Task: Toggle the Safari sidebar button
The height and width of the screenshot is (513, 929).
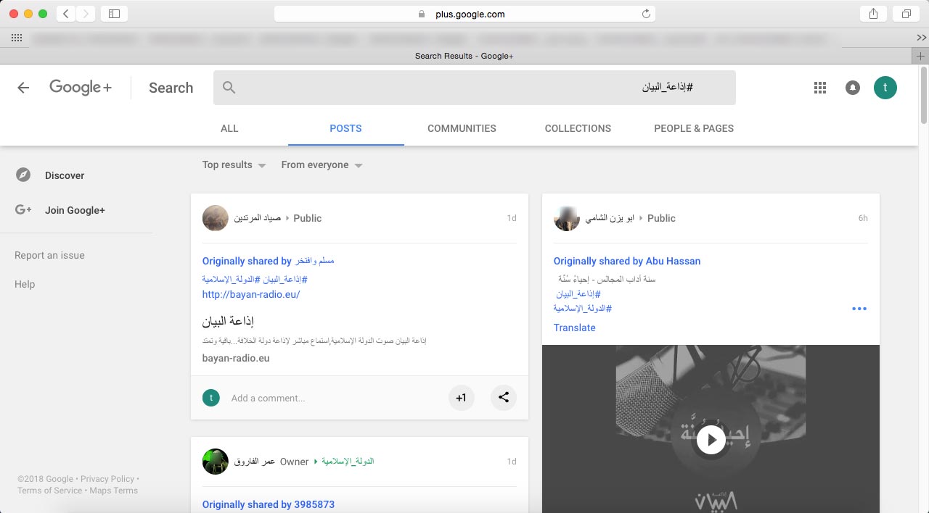Action: tap(114, 14)
